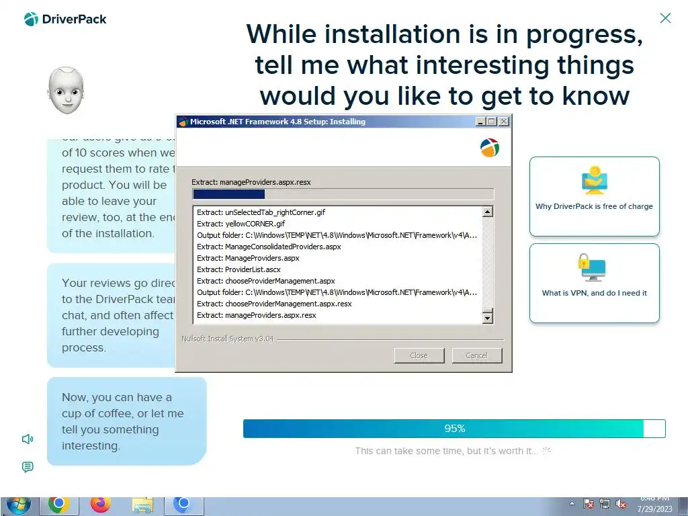Click the padlock monitor icon on the VPN card
Screen dimensions: 688x516
[592, 267]
